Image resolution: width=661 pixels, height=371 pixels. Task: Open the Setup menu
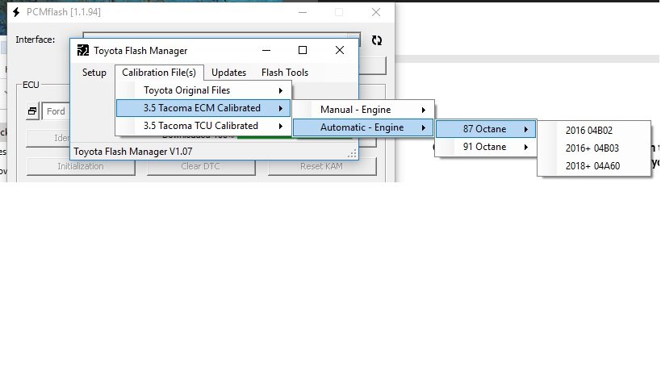[x=94, y=73]
